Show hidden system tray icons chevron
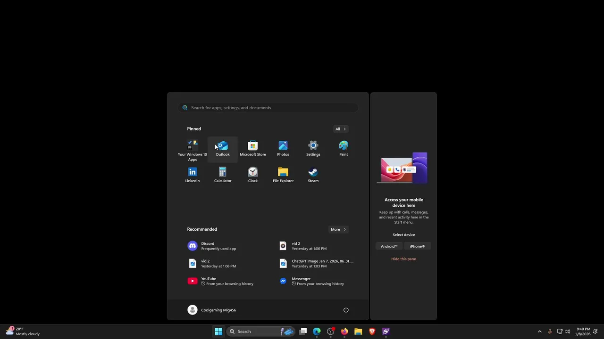Image resolution: width=604 pixels, height=339 pixels. (x=540, y=331)
